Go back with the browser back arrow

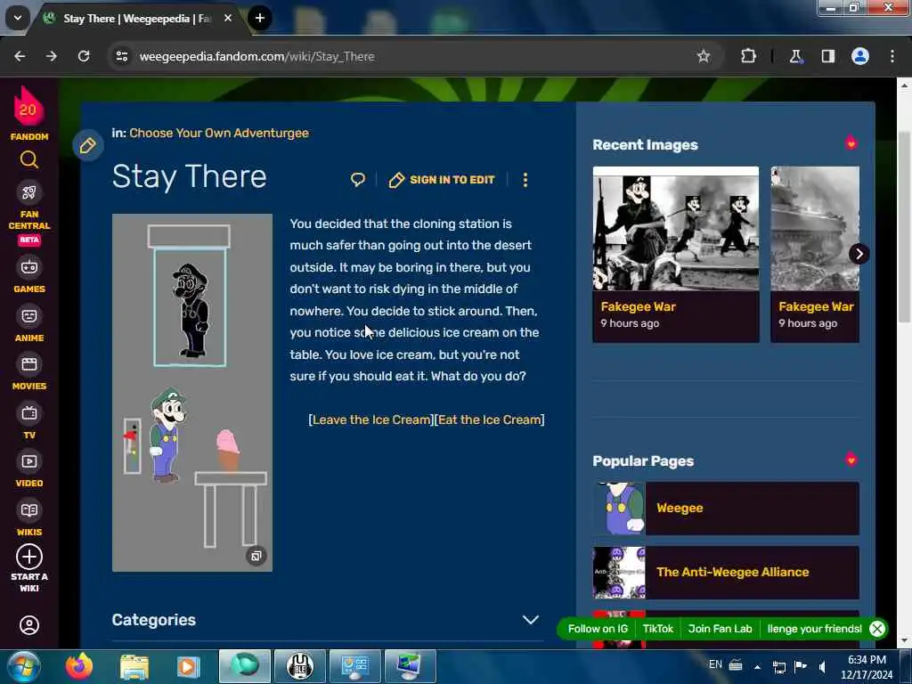coord(20,56)
